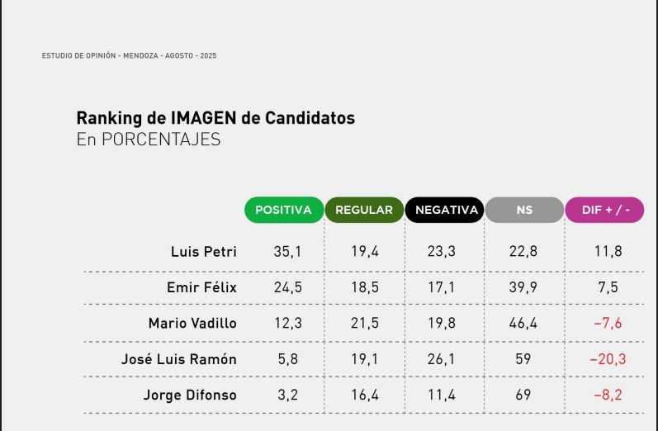Click the dark green REGULAR header pill
This screenshot has width=658, height=431.
point(364,210)
